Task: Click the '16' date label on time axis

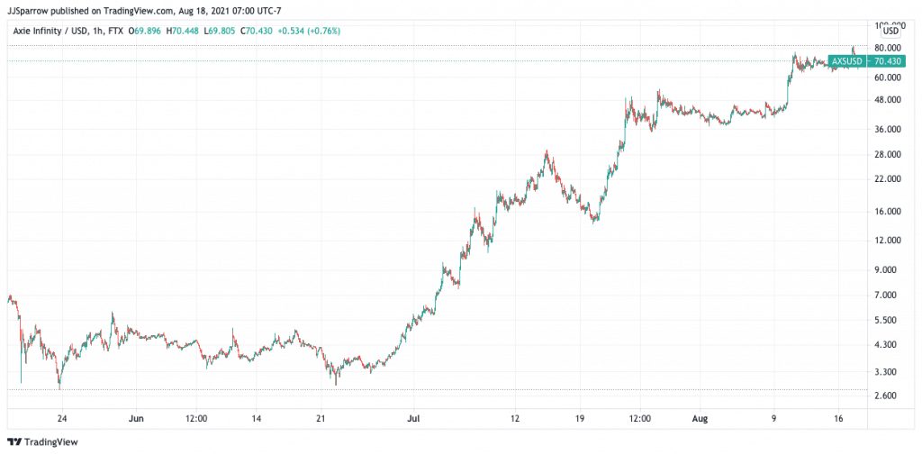Action: 839,419
